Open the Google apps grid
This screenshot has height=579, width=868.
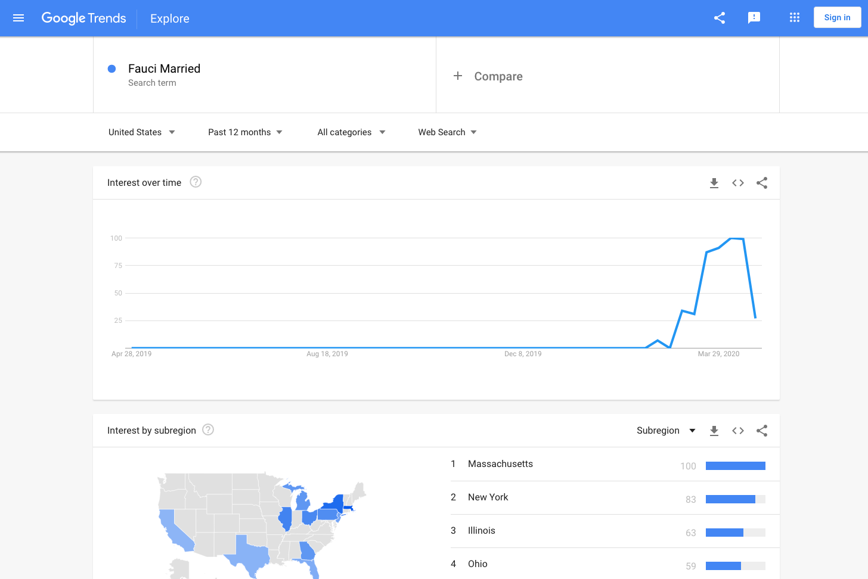pos(795,18)
